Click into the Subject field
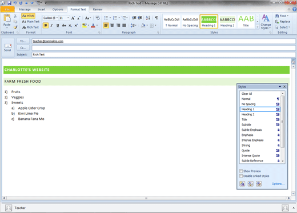 point(163,55)
